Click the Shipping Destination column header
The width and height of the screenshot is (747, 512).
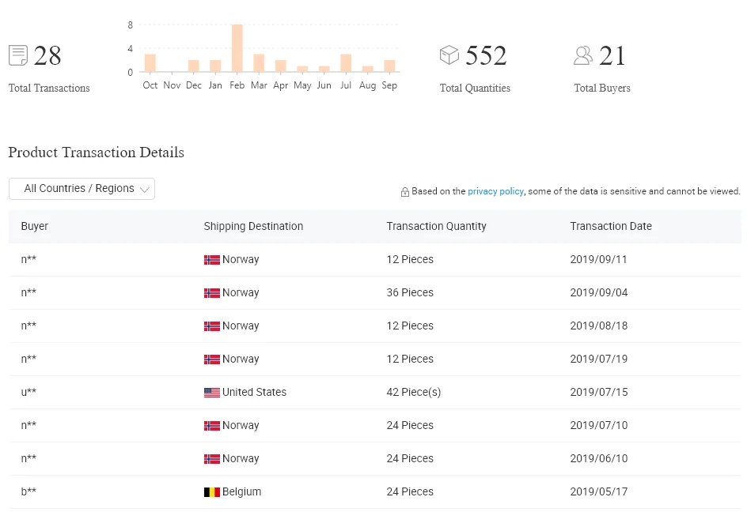(253, 227)
